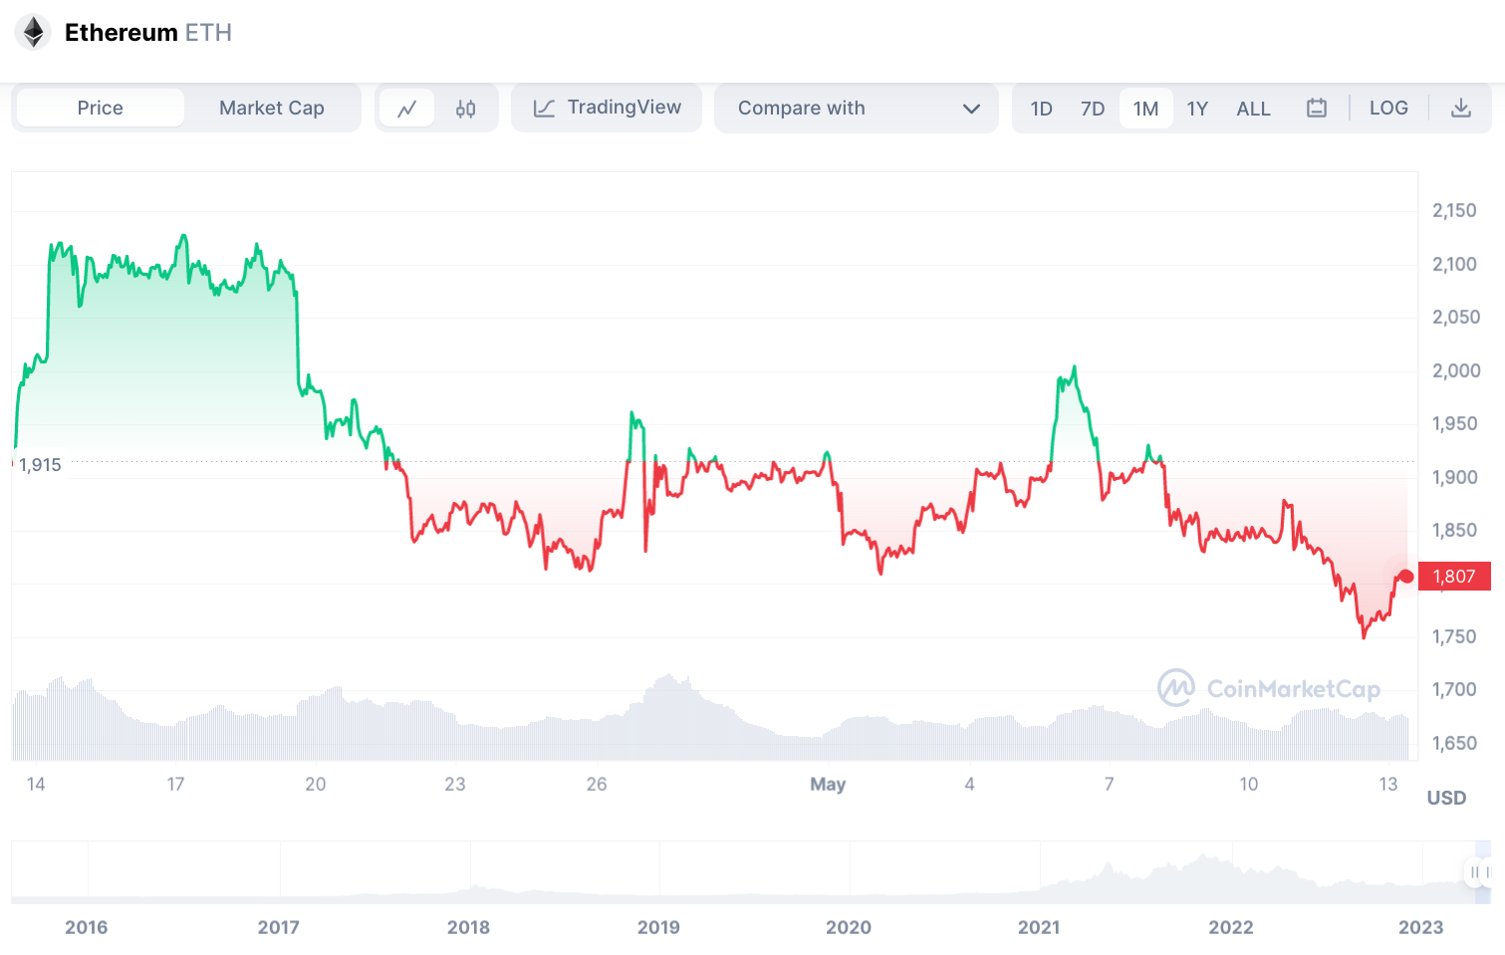This screenshot has height=955, width=1505.
Task: Set range to 1D
Action: 1041,109
